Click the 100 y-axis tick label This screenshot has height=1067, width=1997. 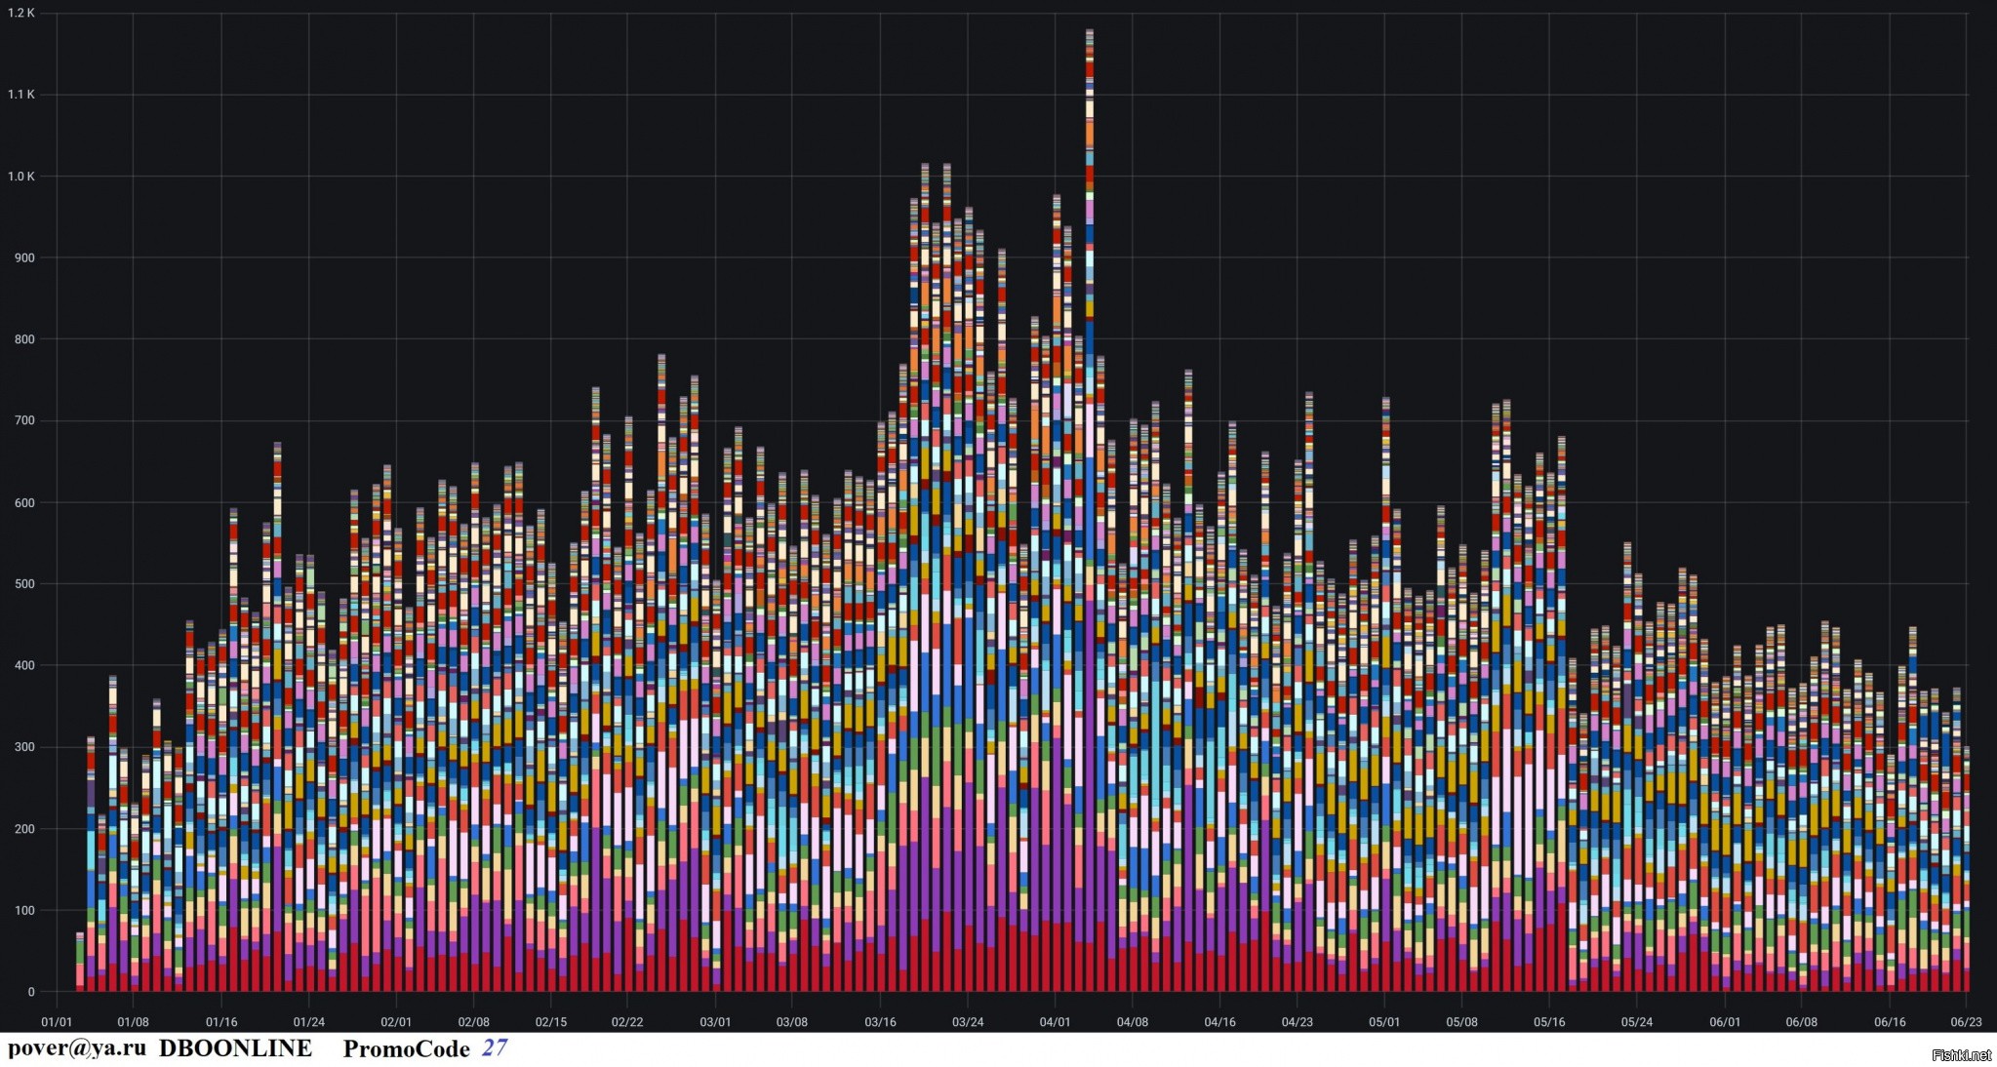coord(24,911)
